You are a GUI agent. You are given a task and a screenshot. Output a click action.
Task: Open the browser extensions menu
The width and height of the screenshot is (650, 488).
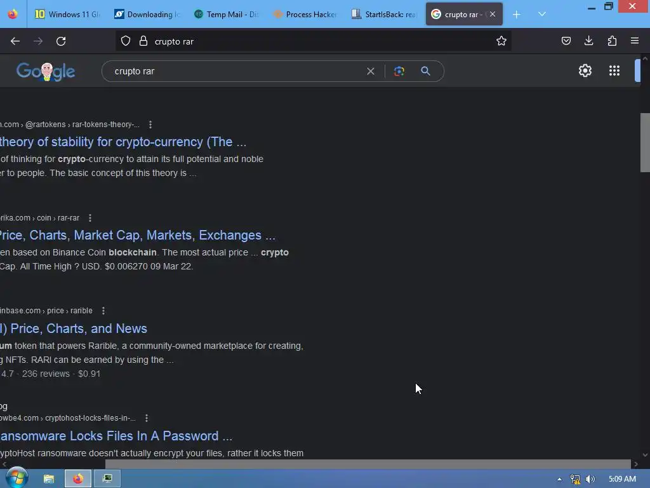[612, 41]
